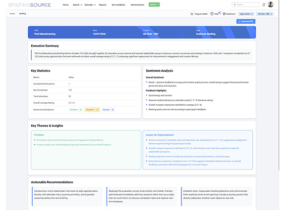Open the Reports menu item
This screenshot has height=210, width=285.
[103, 5]
